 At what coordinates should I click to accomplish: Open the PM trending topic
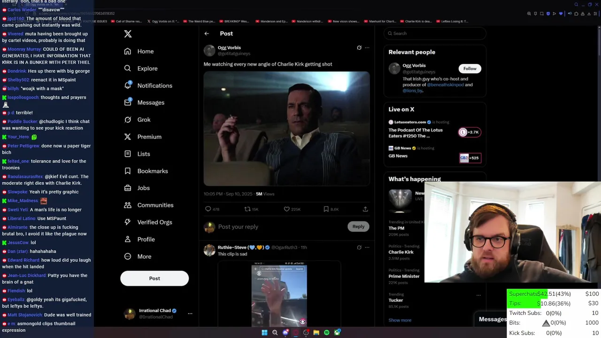(396, 228)
